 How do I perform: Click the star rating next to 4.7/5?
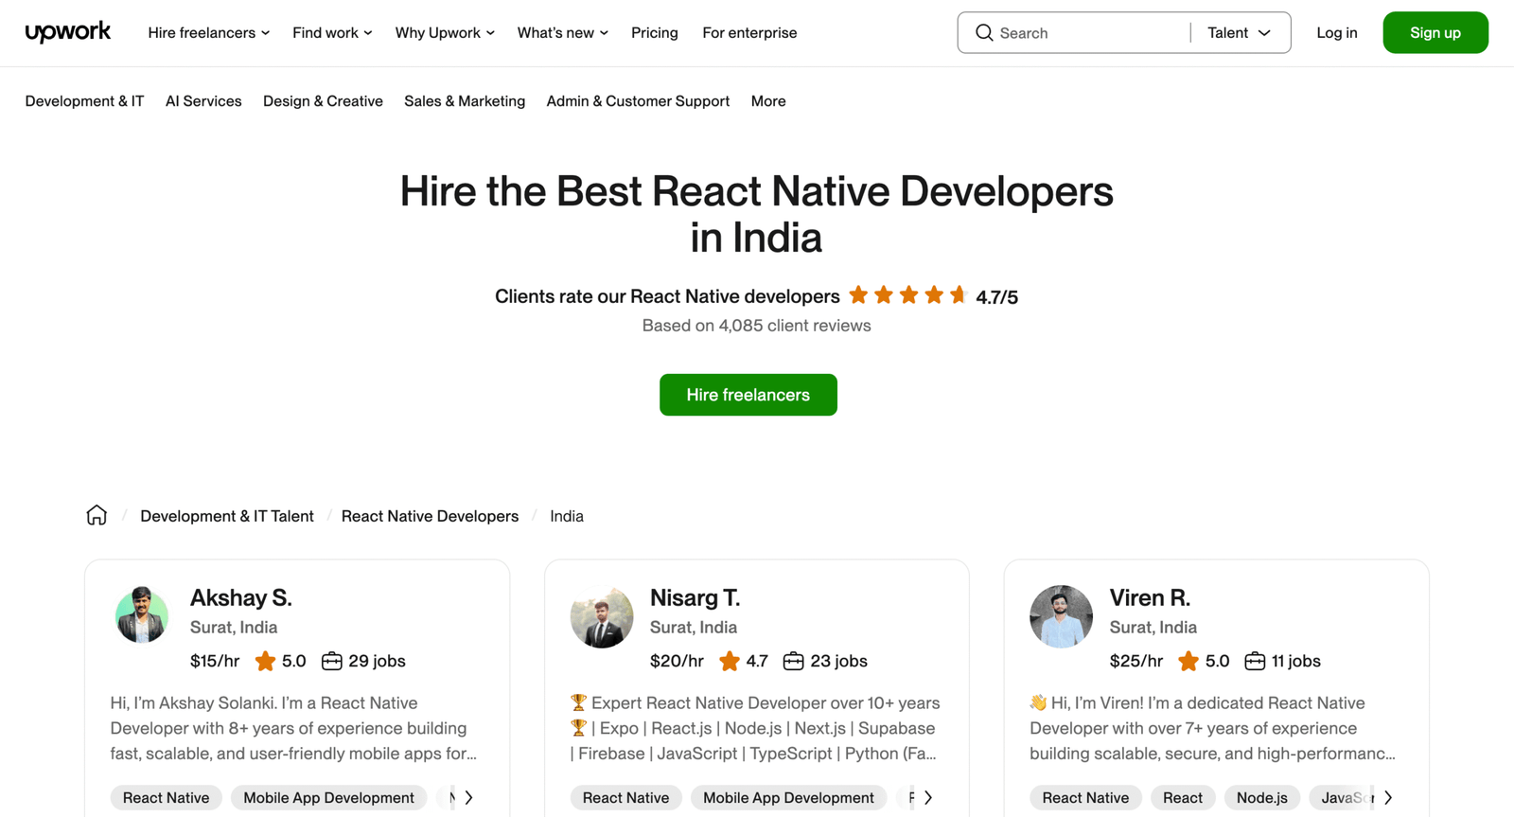coord(907,295)
